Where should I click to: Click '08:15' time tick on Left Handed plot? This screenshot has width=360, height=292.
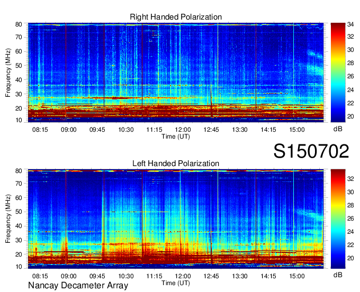click(x=40, y=276)
